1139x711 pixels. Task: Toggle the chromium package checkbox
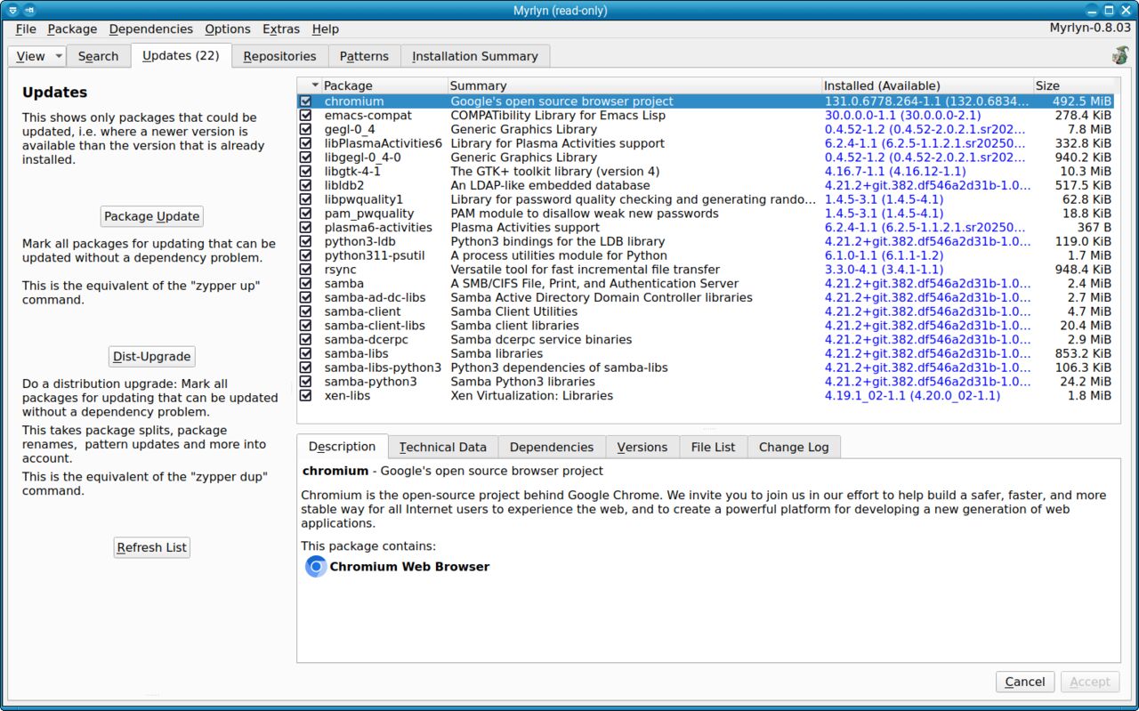pyautogui.click(x=306, y=101)
